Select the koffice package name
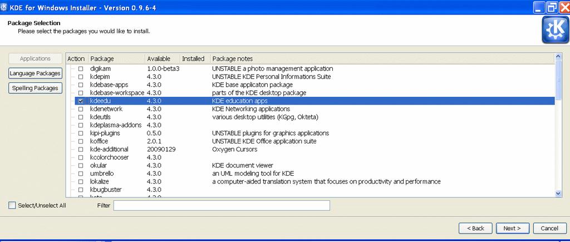 (x=99, y=141)
